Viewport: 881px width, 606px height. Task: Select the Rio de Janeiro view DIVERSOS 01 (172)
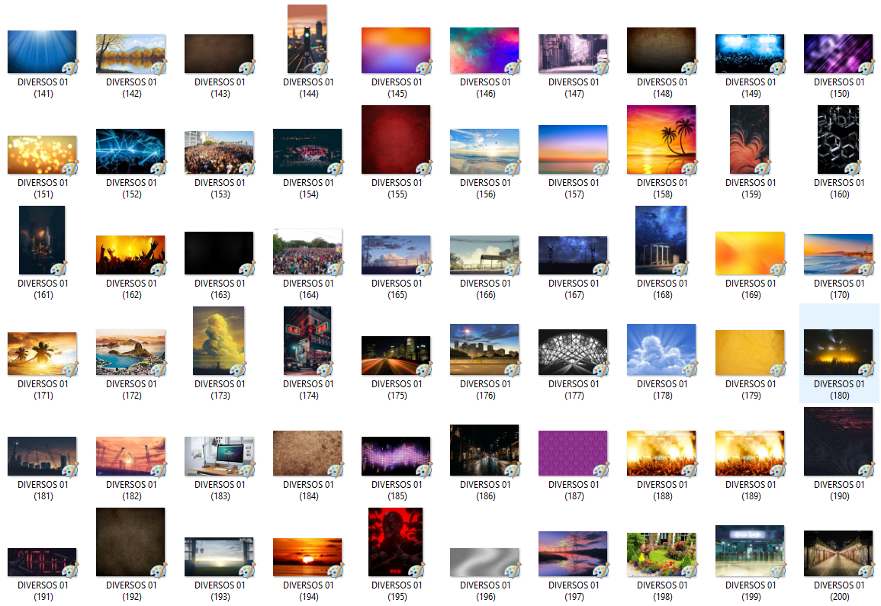pyautogui.click(x=130, y=353)
